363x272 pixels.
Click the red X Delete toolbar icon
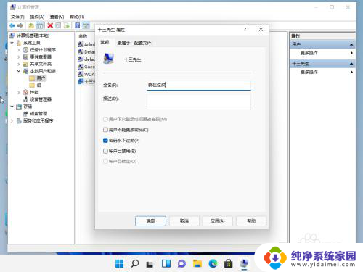coord(50,25)
